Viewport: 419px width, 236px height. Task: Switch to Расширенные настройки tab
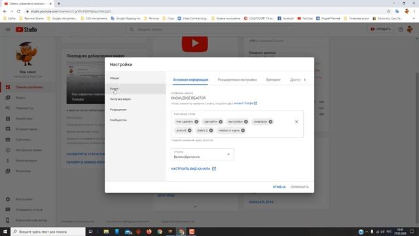[237, 80]
